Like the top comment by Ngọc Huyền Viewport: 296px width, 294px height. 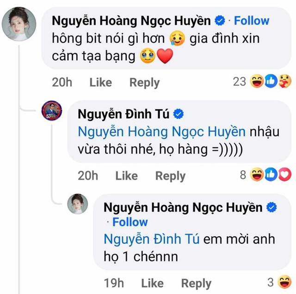click(100, 82)
